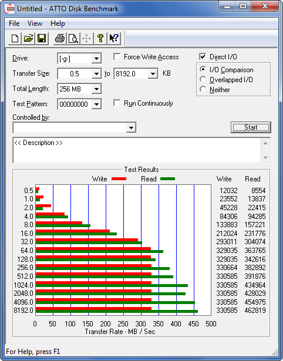Click the 32.0 row write value 293011
283x361 pixels.
click(227, 242)
